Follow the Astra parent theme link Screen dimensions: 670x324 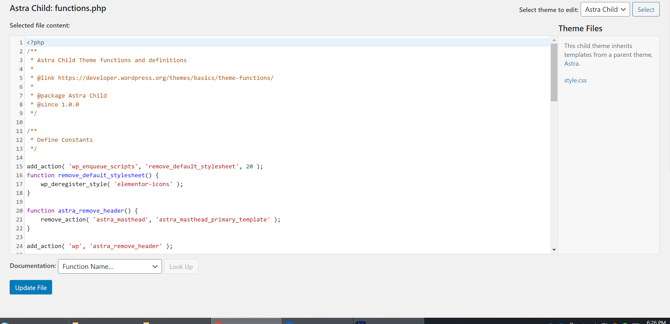click(x=571, y=64)
